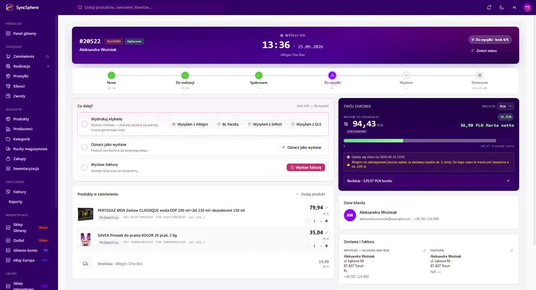Click the Do wysyłki step icon

pyautogui.click(x=332, y=75)
